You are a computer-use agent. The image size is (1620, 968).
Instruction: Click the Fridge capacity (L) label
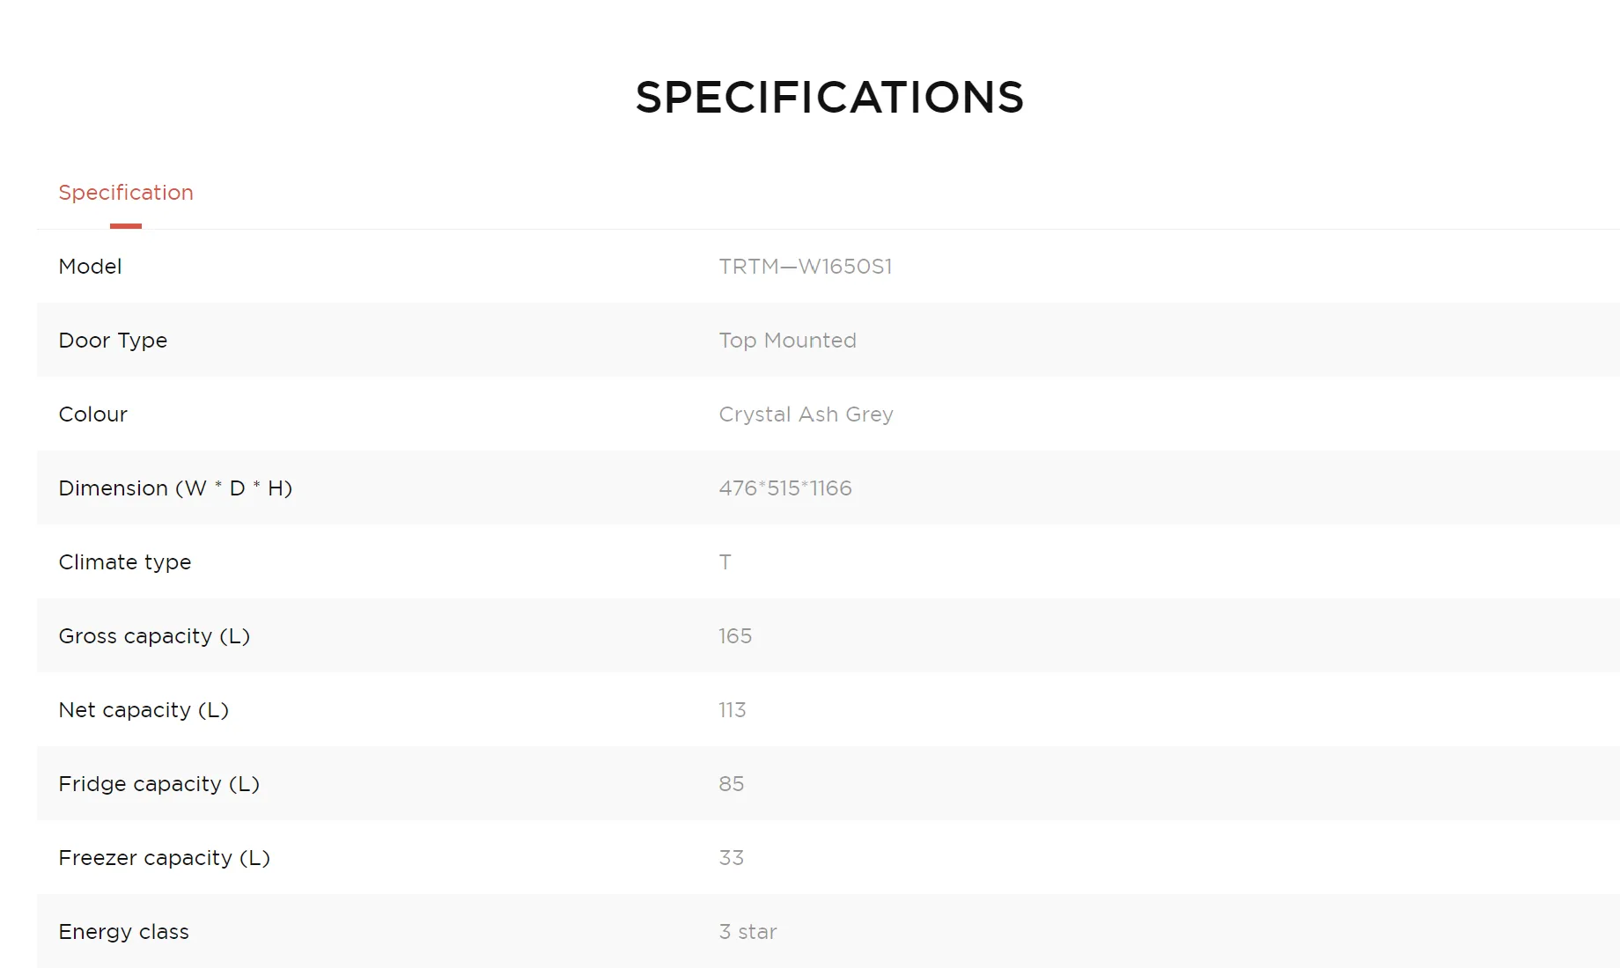[158, 784]
